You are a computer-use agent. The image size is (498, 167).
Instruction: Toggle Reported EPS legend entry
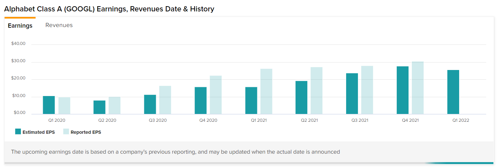tap(82, 132)
